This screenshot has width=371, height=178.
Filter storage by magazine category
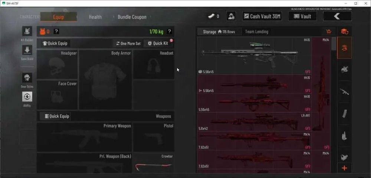[x=344, y=114]
